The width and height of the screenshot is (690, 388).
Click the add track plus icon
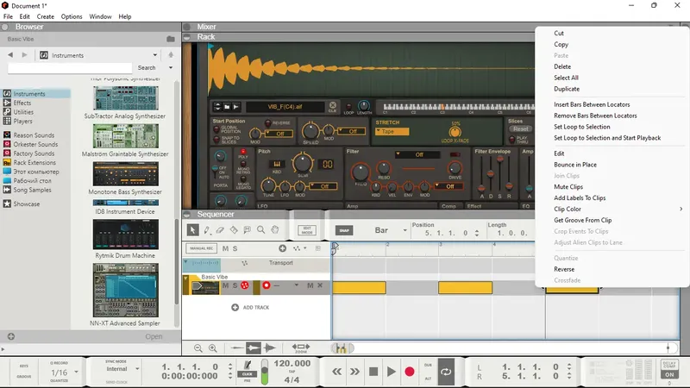coord(235,307)
